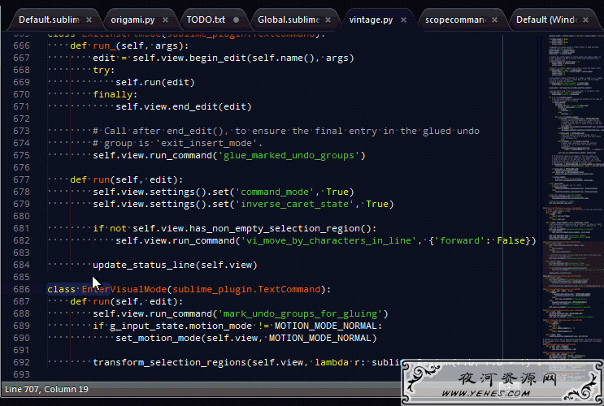This screenshot has height=406, width=604.
Task: Click line number 677 in gutter
Action: click(22, 179)
